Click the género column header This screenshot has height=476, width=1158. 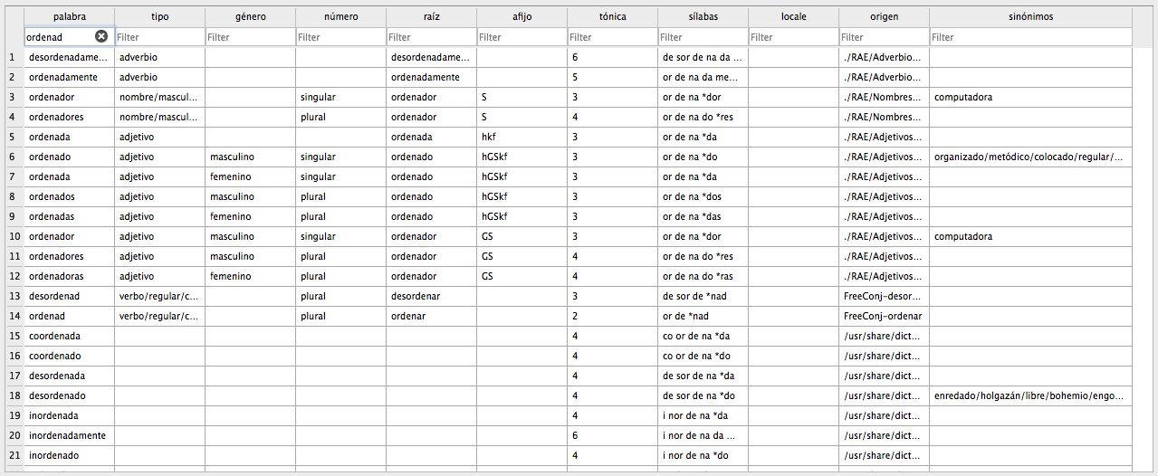pyautogui.click(x=251, y=16)
